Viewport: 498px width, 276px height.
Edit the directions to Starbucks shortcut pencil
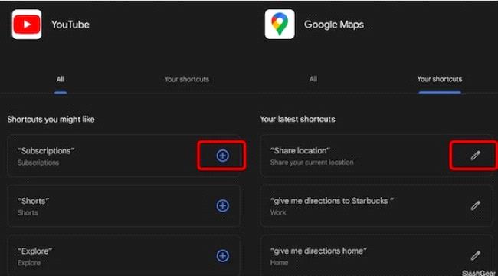coord(475,205)
